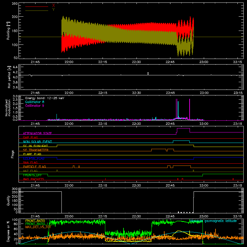This screenshot has height=247, width=247.
Task: Click the Roll period axis title
Action: (x=9, y=77)
